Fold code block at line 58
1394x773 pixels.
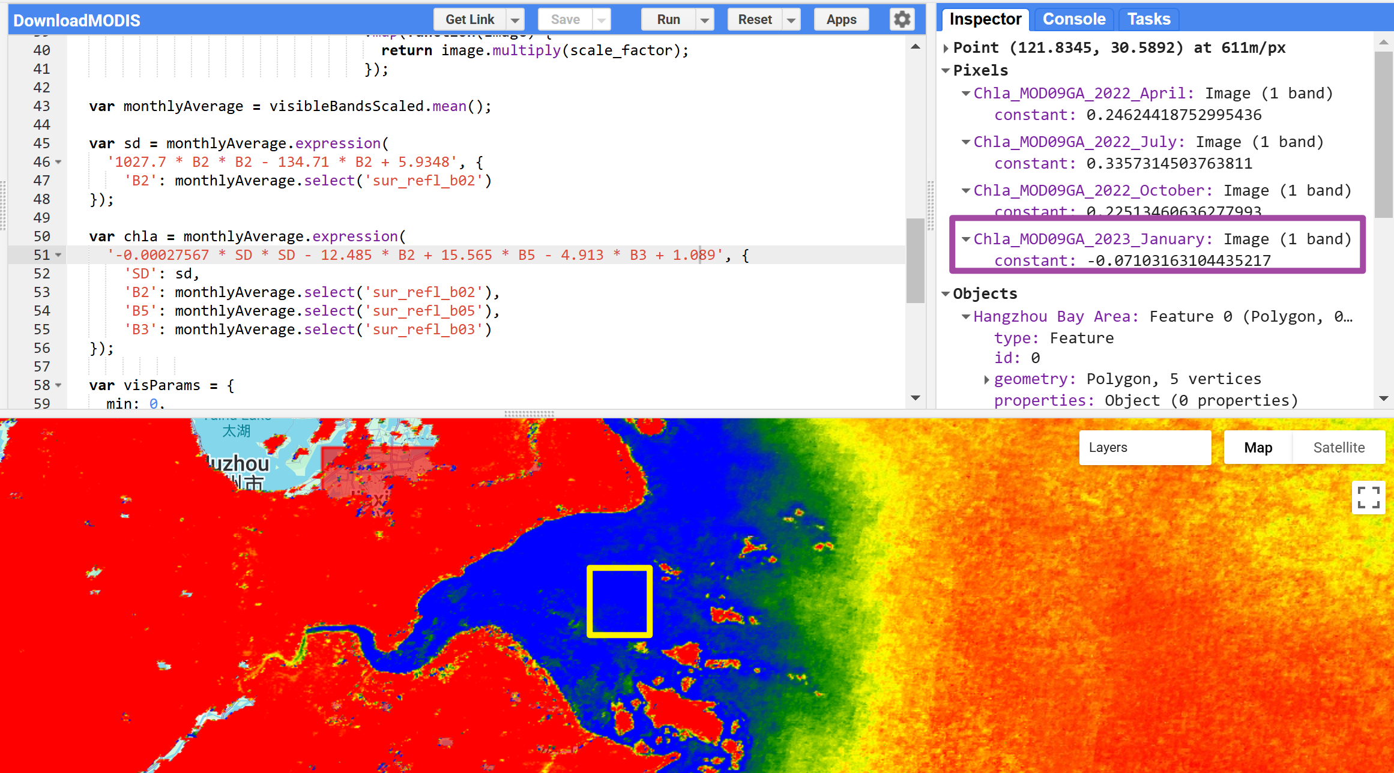coord(58,385)
